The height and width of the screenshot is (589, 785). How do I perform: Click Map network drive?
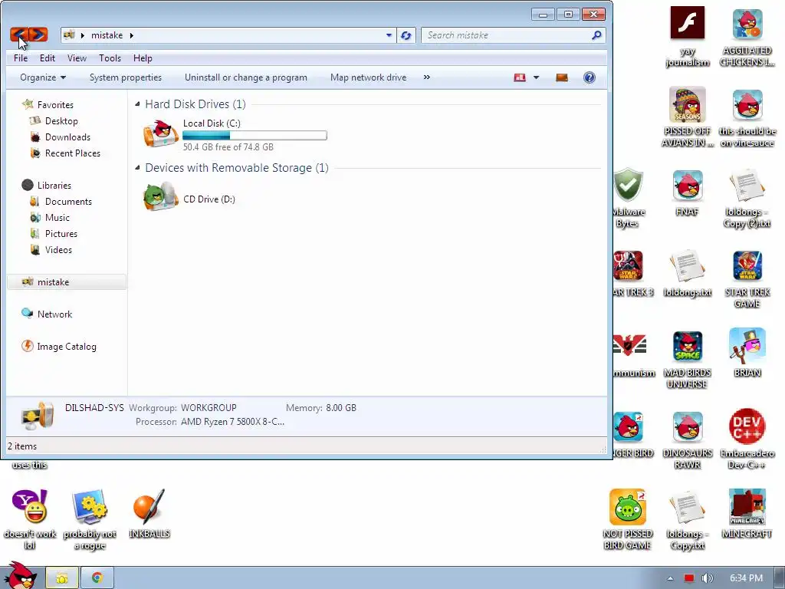369,77
